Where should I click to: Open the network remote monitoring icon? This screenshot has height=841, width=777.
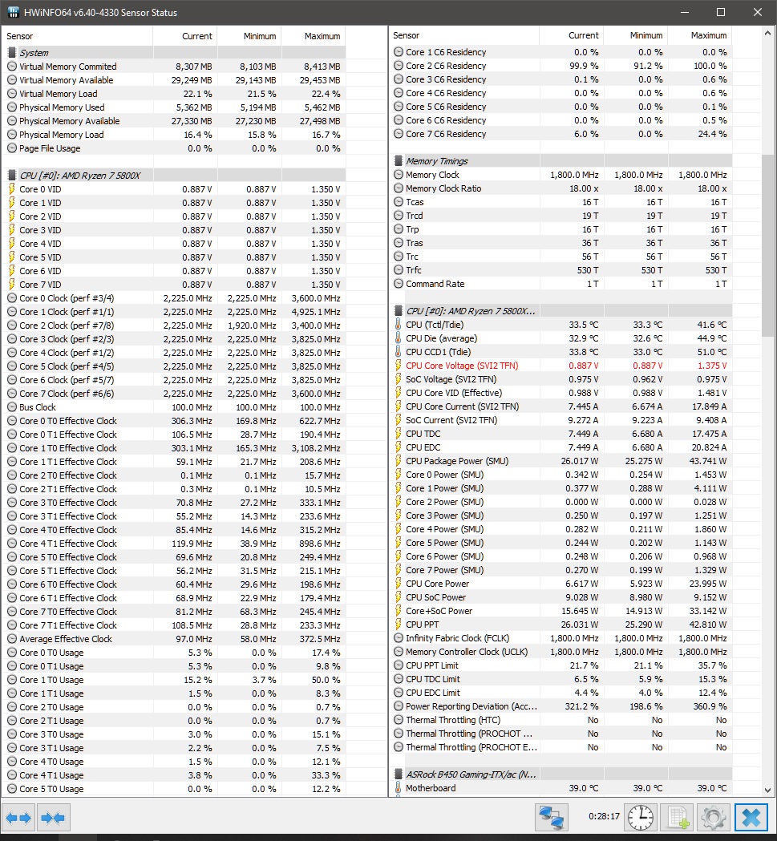pyautogui.click(x=552, y=818)
